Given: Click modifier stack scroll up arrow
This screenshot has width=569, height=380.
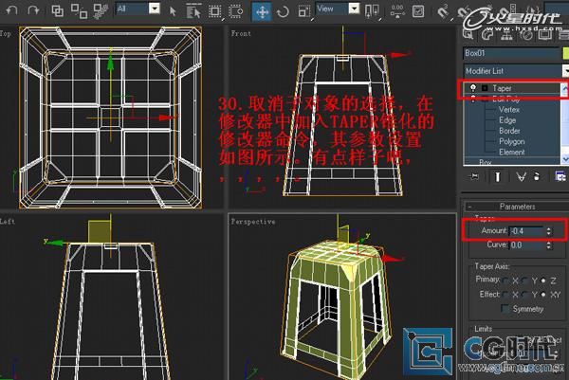Looking at the screenshot, I should point(564,87).
